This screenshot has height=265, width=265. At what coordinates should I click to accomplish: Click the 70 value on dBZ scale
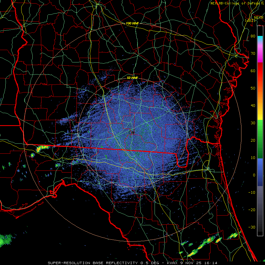tap(253, 54)
